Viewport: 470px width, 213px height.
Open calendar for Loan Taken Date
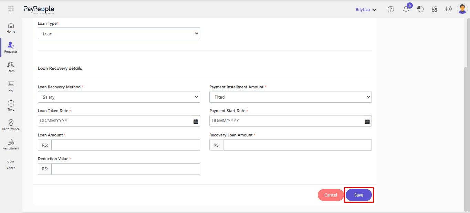click(x=196, y=121)
